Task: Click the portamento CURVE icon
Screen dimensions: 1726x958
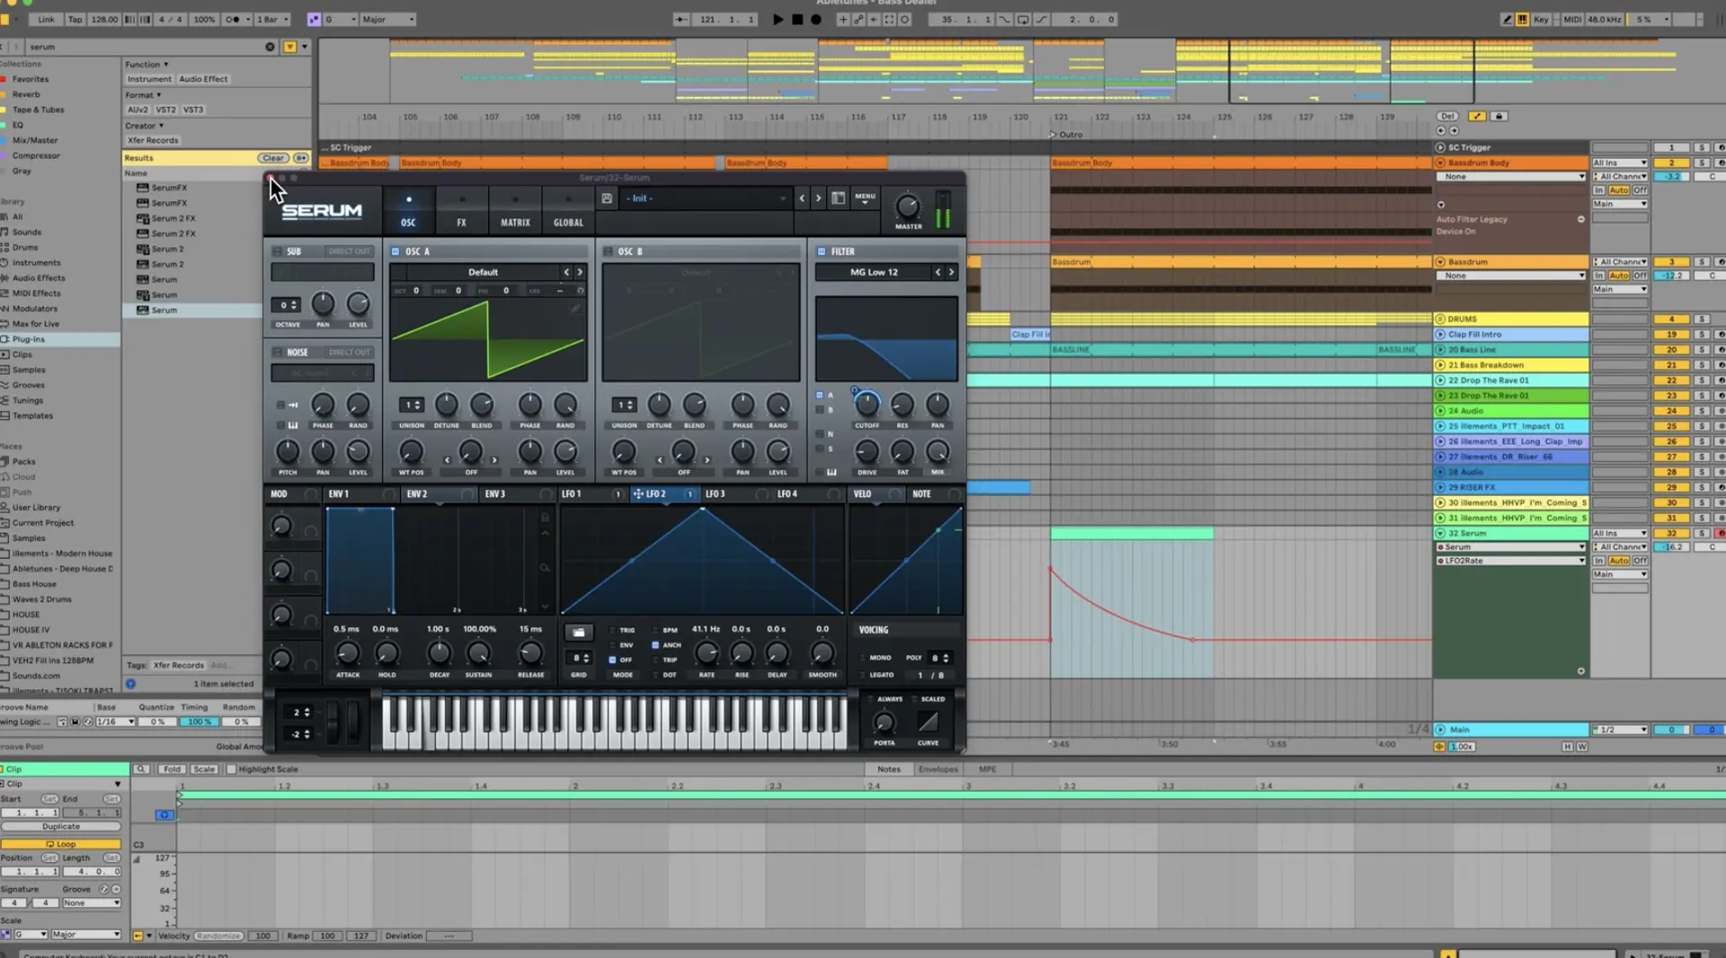Action: click(x=928, y=722)
